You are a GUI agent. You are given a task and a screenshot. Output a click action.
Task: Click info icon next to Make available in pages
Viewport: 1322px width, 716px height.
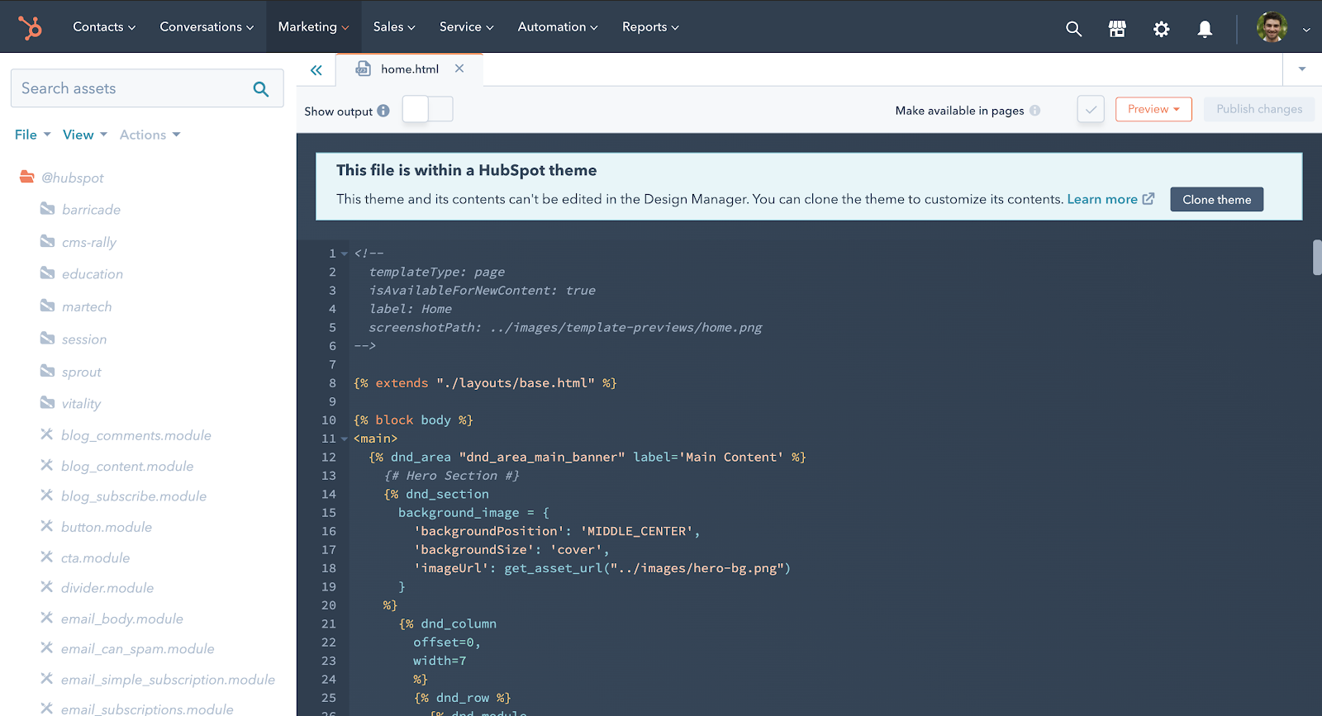click(x=1034, y=111)
